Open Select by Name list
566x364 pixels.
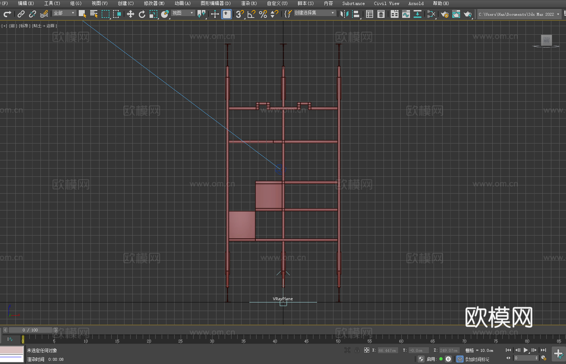coord(94,14)
